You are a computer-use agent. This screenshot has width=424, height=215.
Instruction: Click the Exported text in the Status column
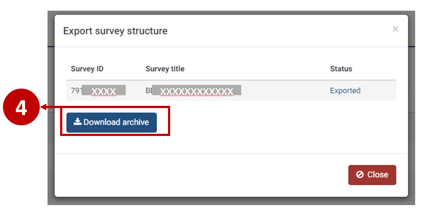(345, 90)
